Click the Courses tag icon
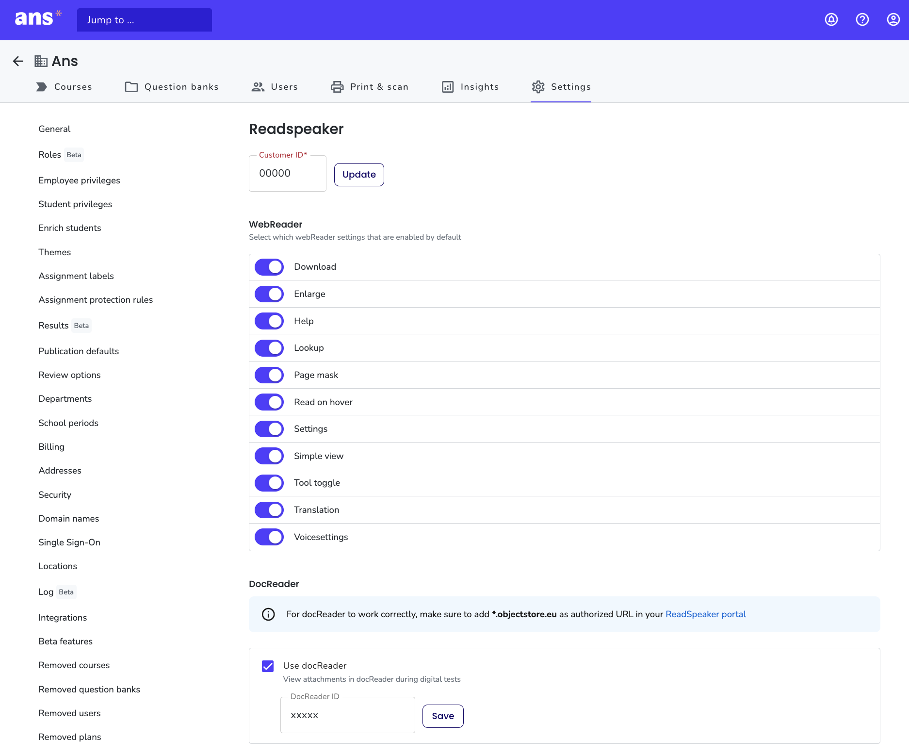Screen dimensions: 909x756 point(42,87)
